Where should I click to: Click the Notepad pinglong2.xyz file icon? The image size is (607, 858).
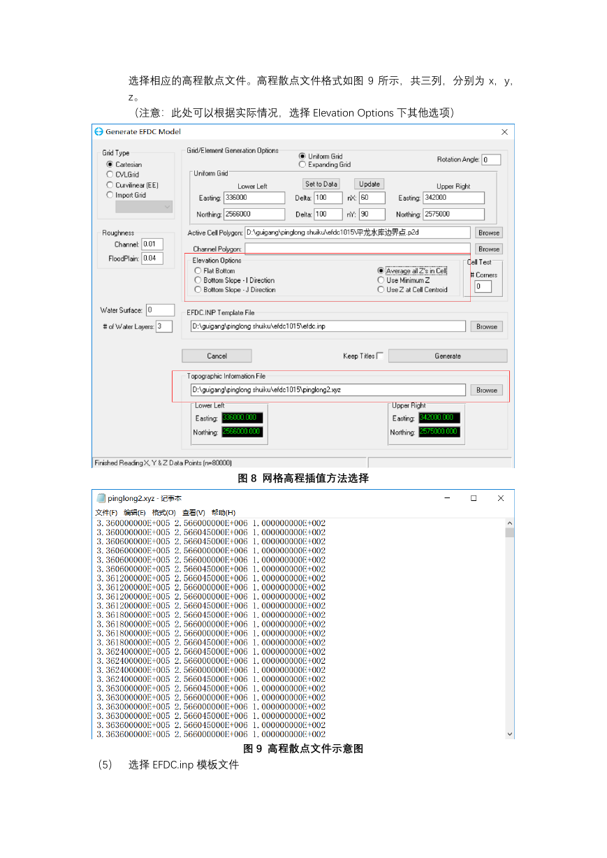101,498
